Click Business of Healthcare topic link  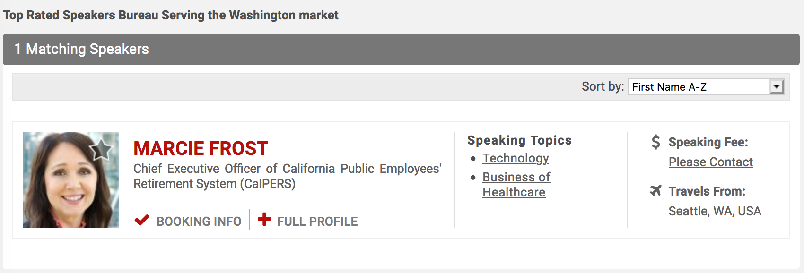516,185
